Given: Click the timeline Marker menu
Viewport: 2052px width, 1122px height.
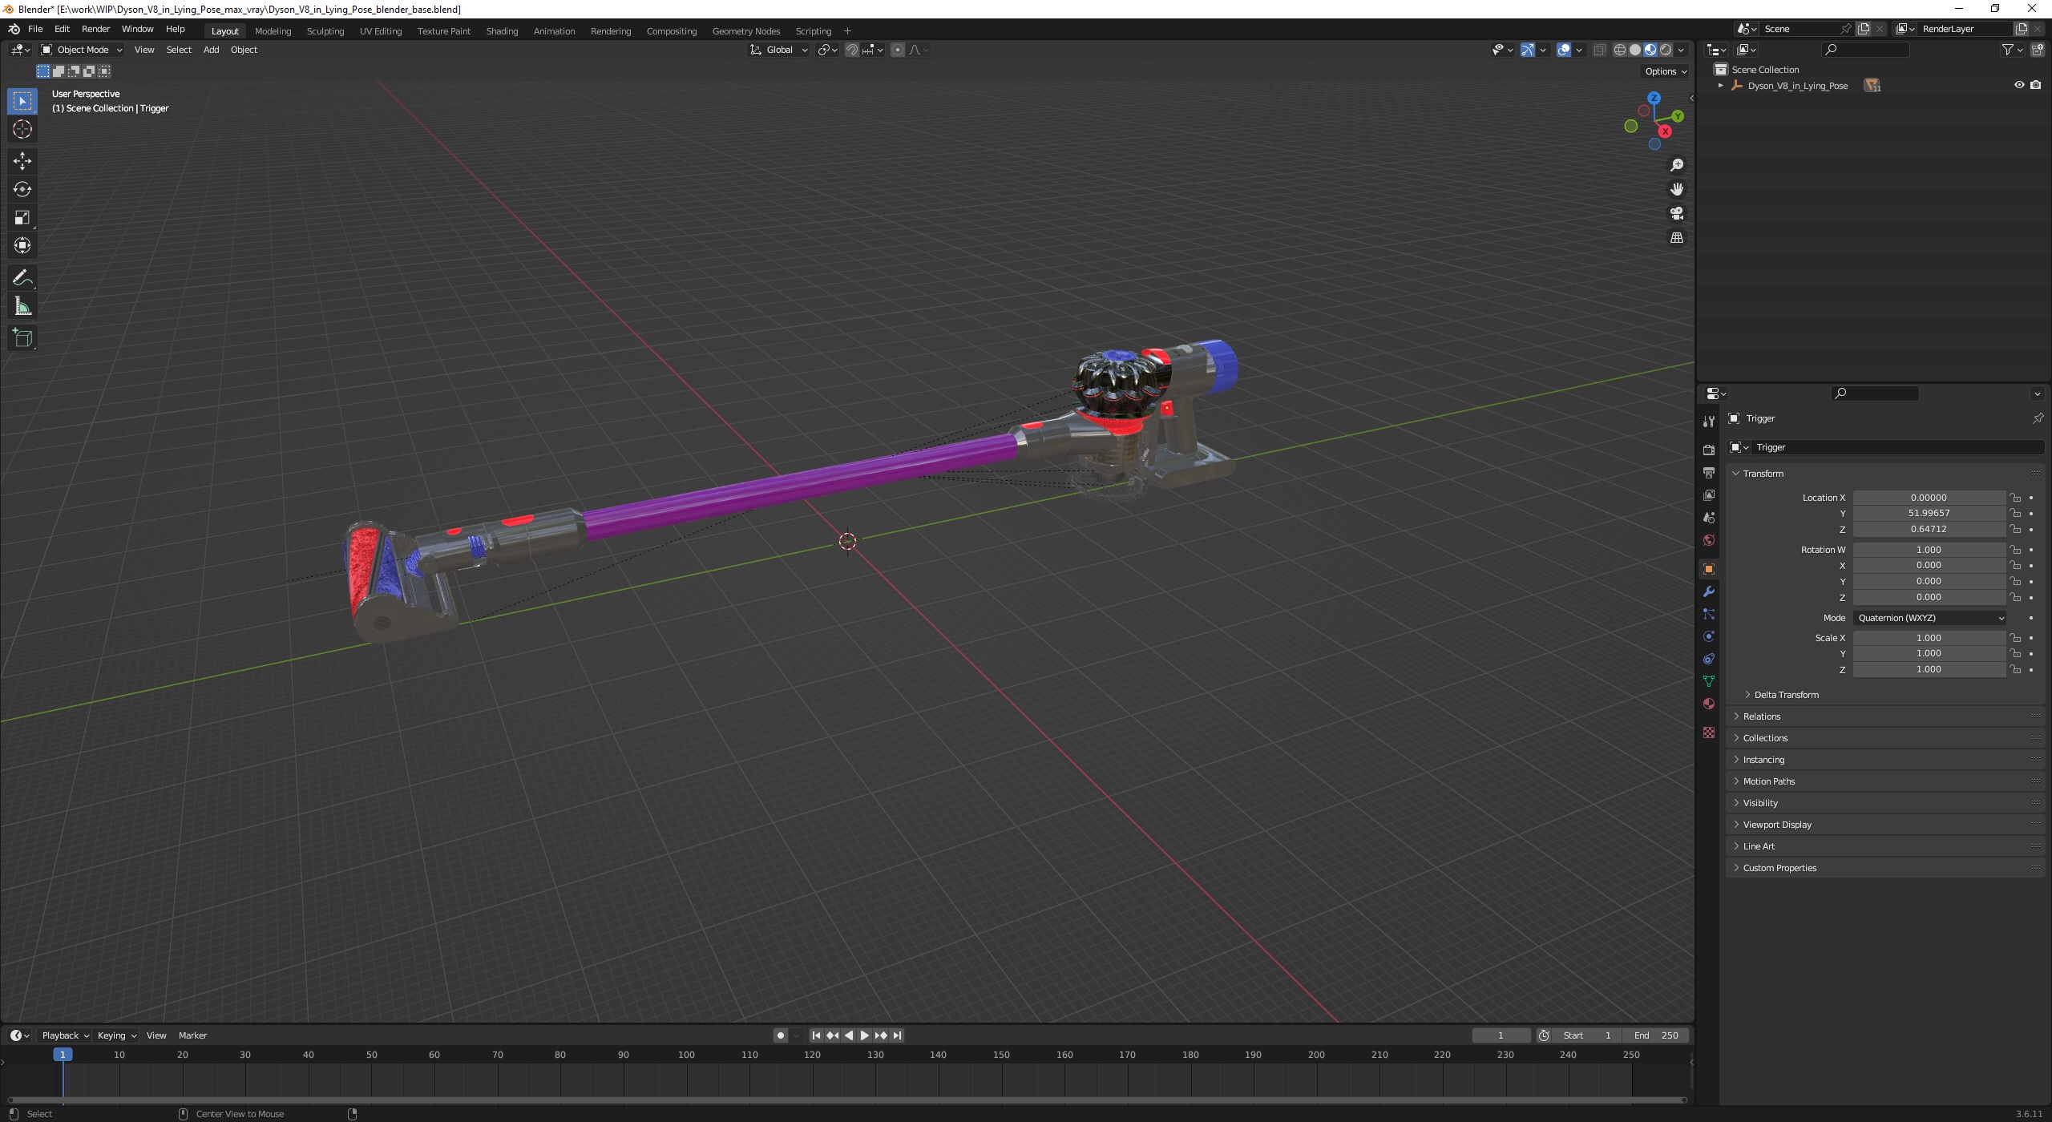Looking at the screenshot, I should point(192,1035).
